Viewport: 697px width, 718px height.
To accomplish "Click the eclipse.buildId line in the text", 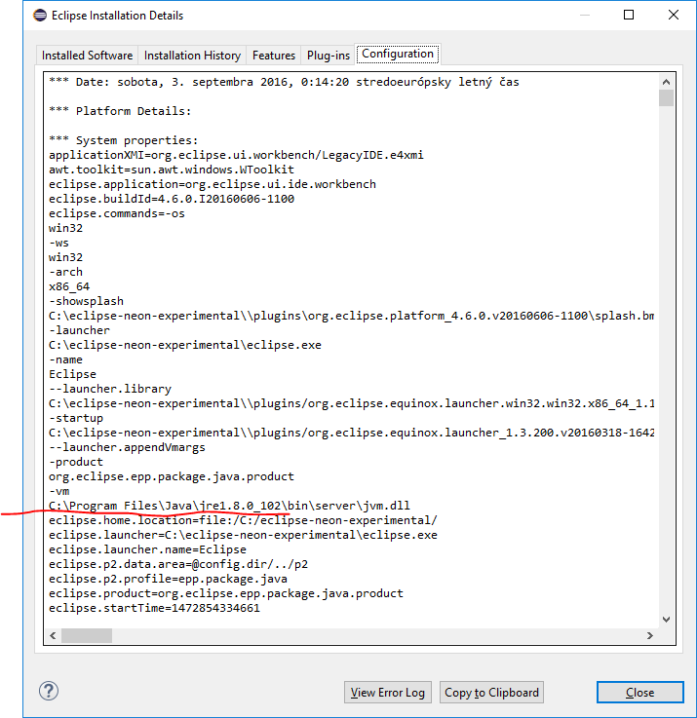I will (171, 199).
